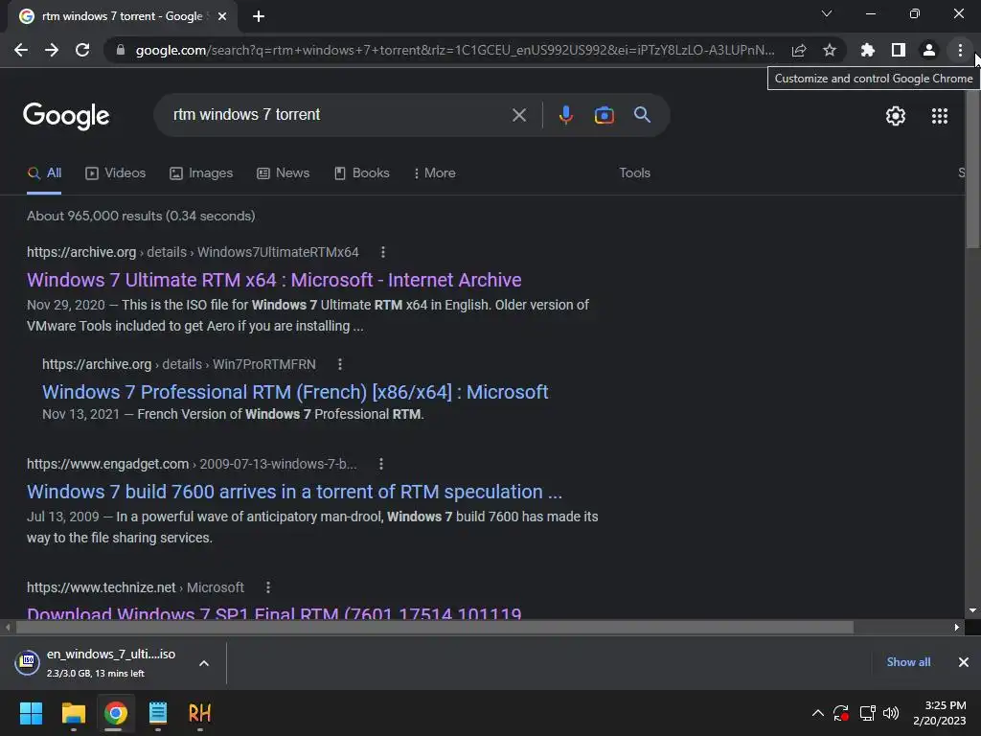This screenshot has height=736, width=981.
Task: Open the Chrome side panel
Action: click(x=899, y=50)
